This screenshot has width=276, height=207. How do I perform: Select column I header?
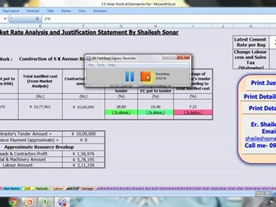[193, 26]
